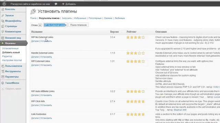Open the comments bubble icon in admin bar
This screenshot has width=220, height=123.
(x=56, y=4)
